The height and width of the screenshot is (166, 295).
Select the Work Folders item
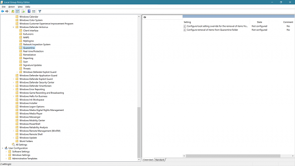(26, 141)
